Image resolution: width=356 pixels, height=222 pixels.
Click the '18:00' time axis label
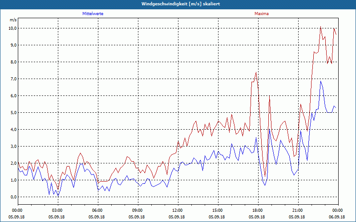click(258, 210)
